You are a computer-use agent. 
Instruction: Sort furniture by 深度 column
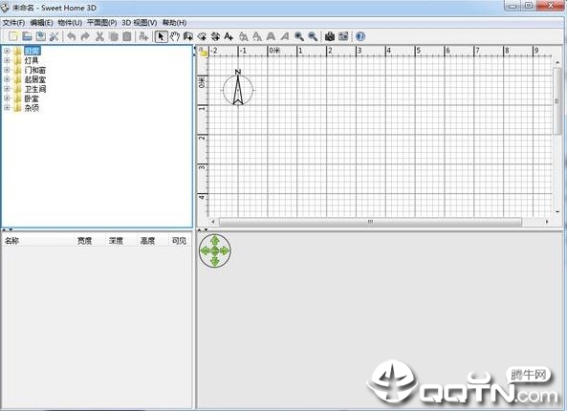tap(121, 241)
